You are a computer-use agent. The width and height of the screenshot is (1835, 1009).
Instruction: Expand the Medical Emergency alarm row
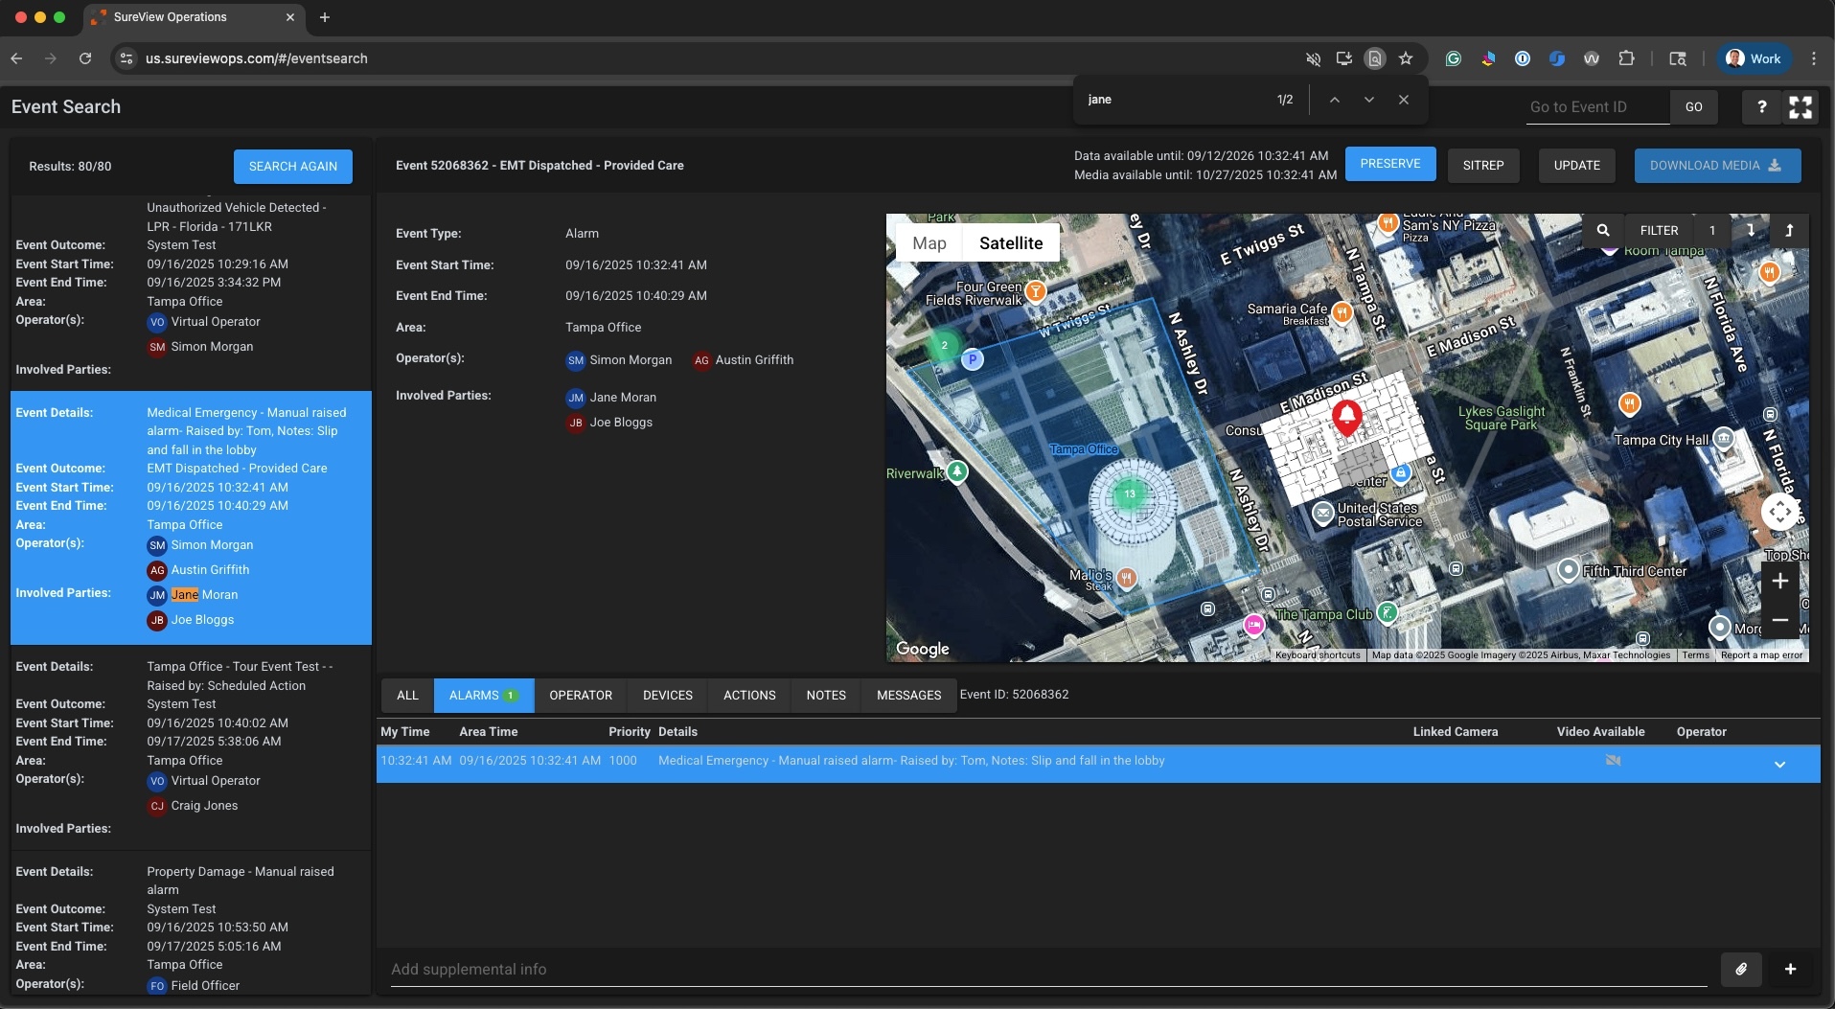point(1779,765)
